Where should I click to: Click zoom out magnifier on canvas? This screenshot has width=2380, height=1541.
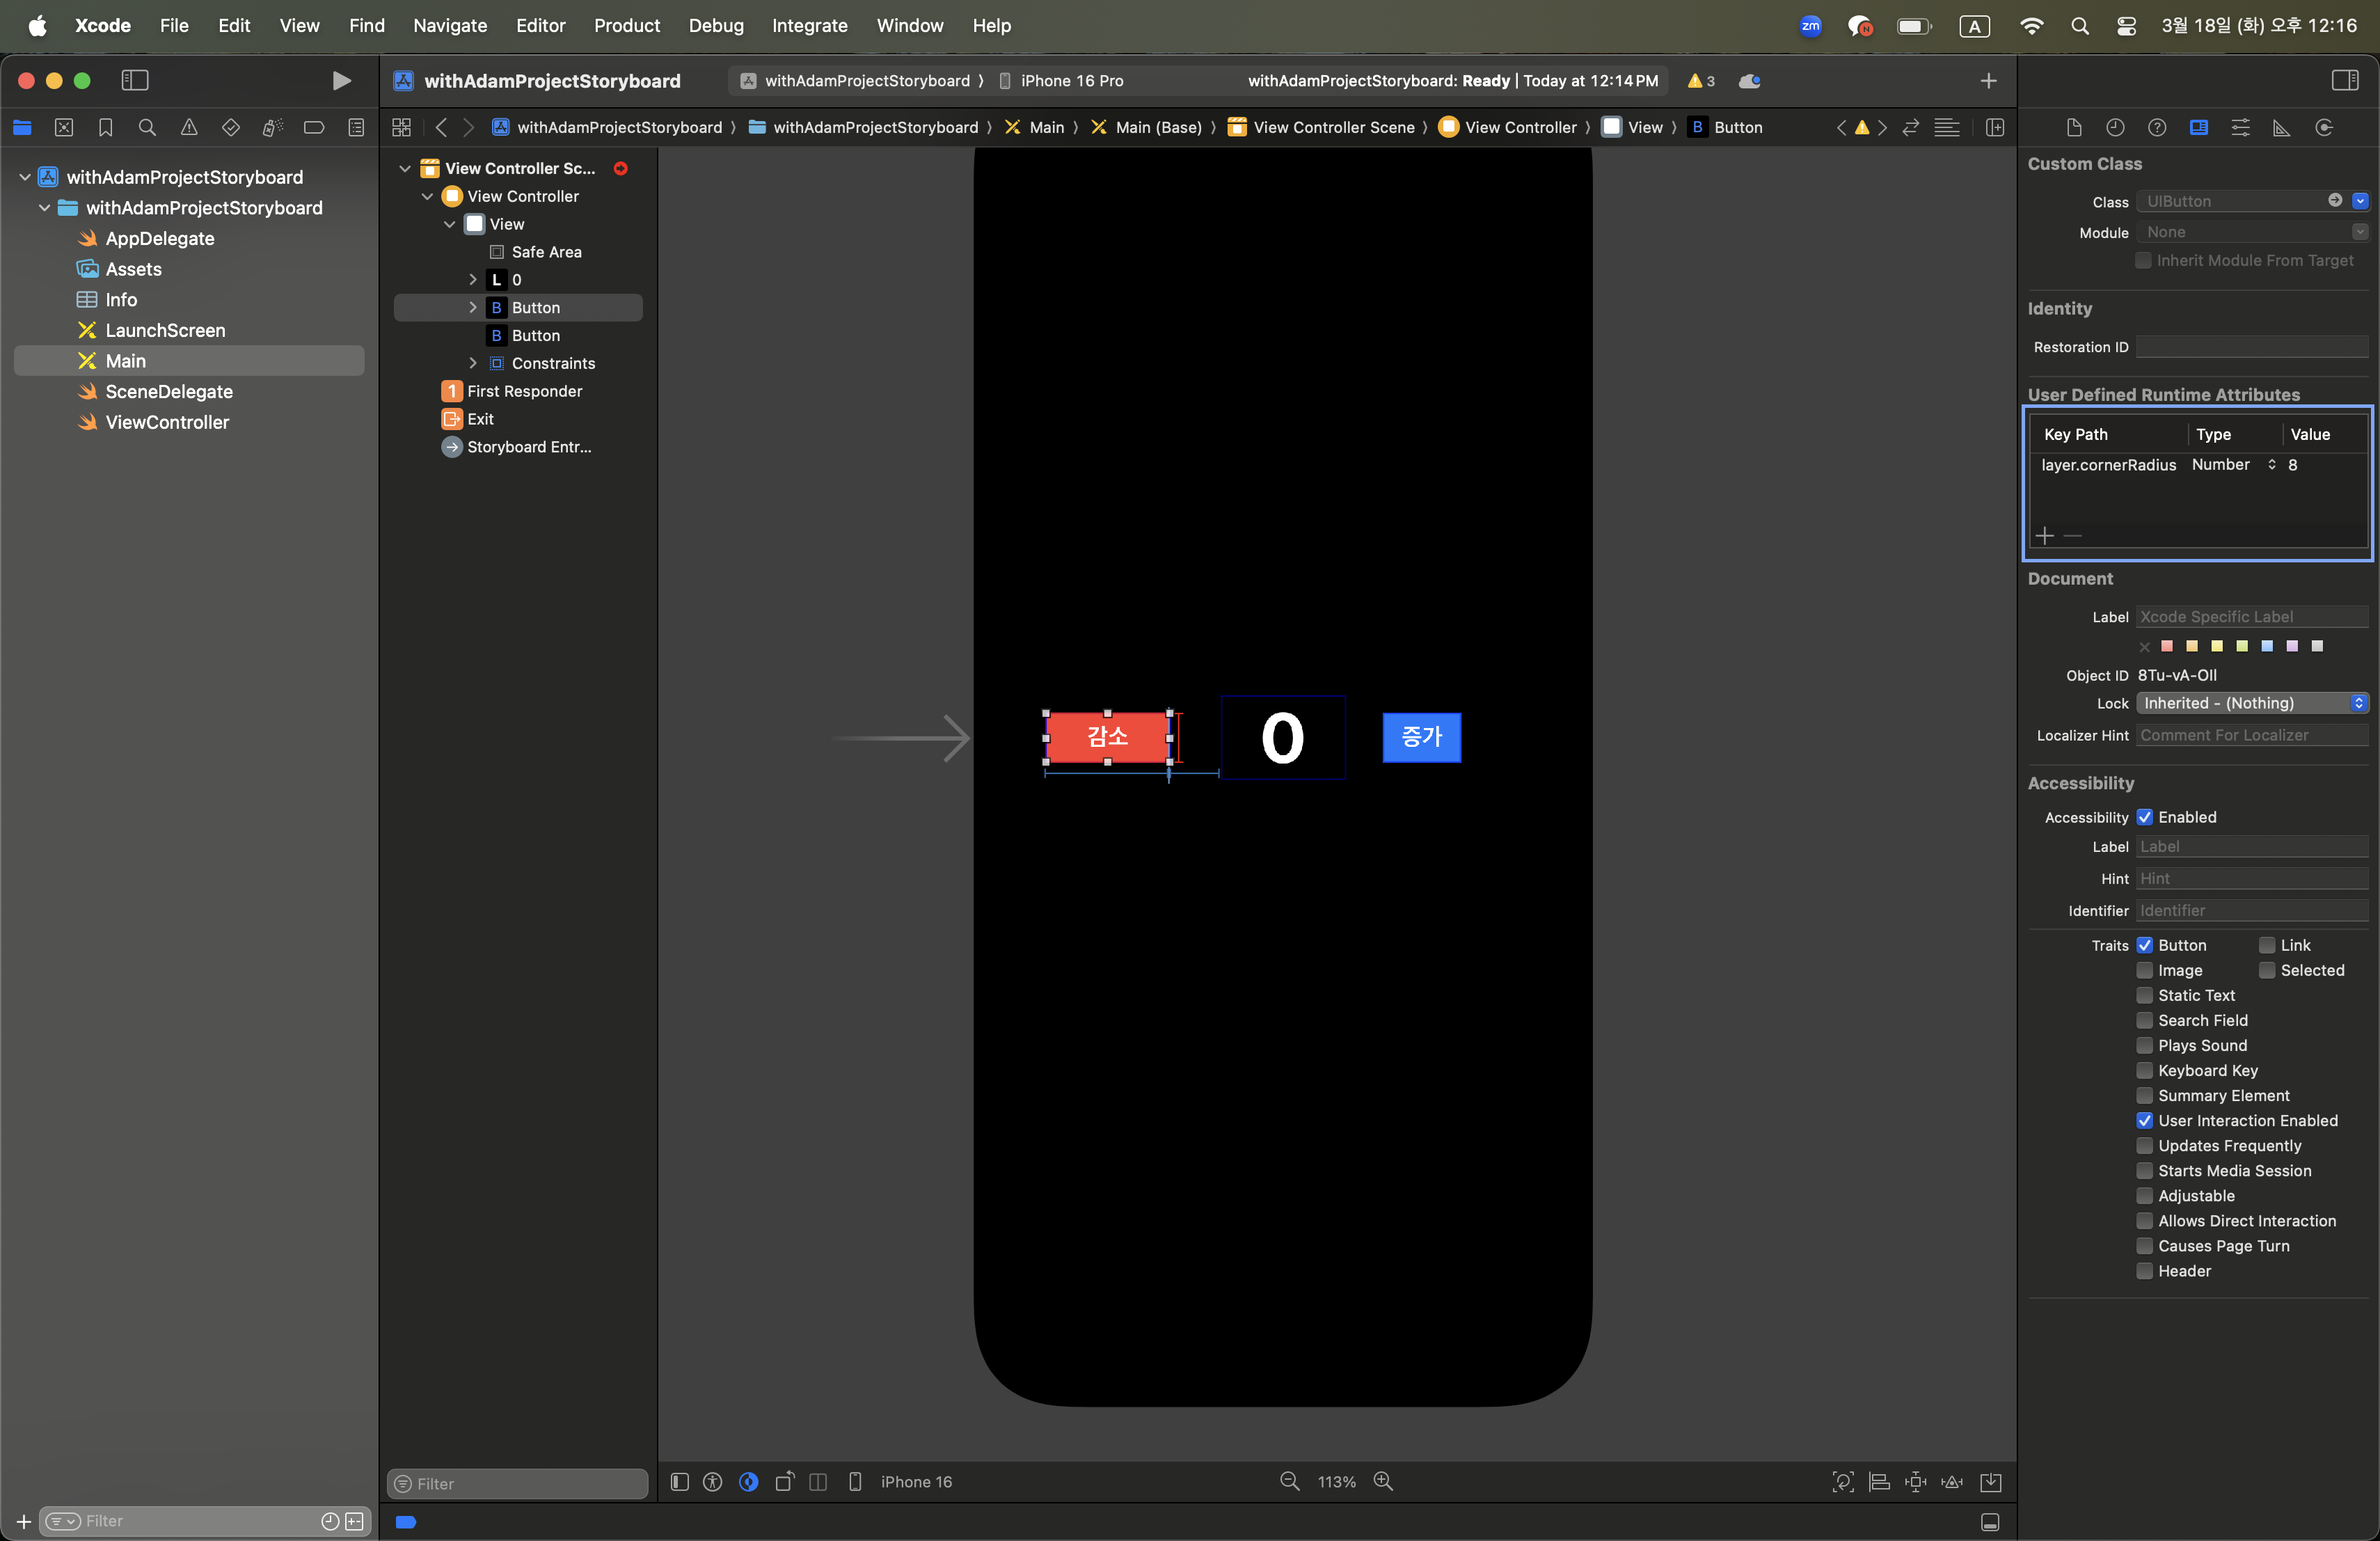click(1290, 1481)
